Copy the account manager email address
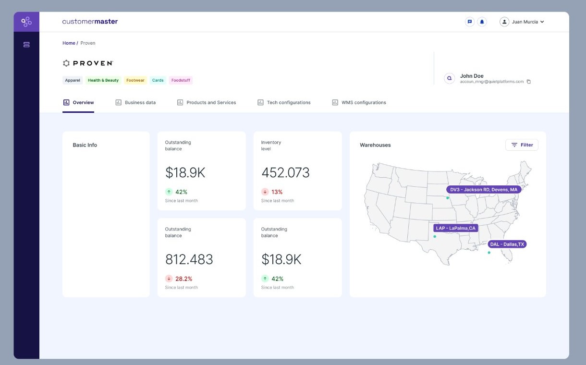The image size is (586, 365). 529,82
